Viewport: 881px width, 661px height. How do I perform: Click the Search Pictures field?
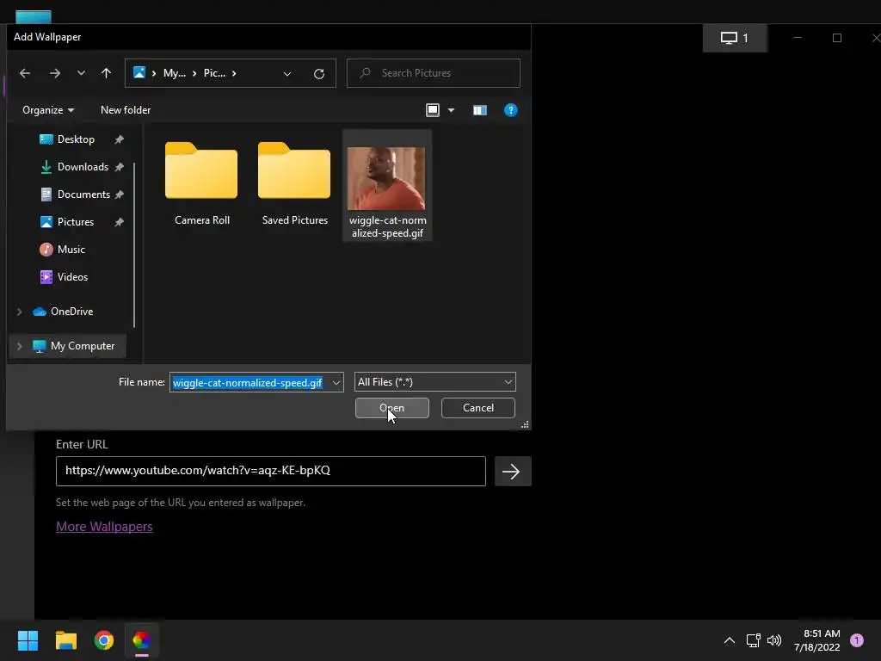pos(434,73)
